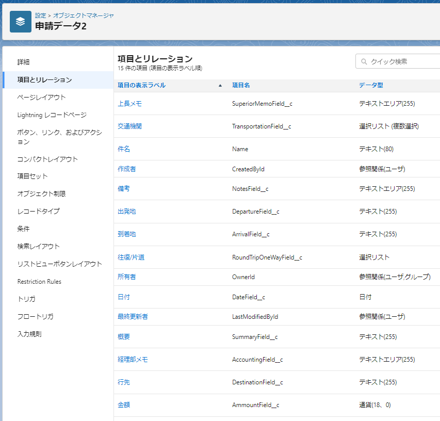Open リストビューボタンレイアウト section
The width and height of the screenshot is (440, 421).
pyautogui.click(x=59, y=264)
